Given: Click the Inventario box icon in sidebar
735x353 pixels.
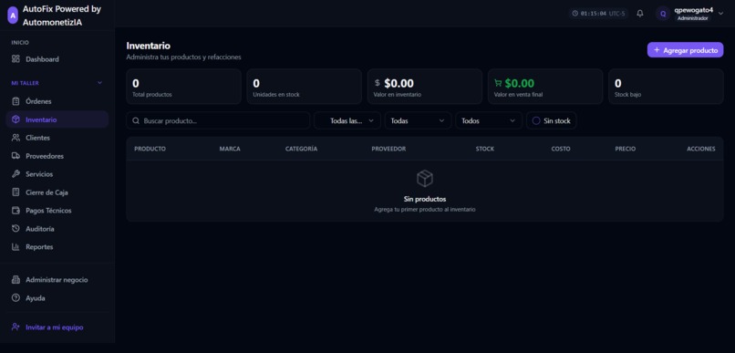Looking at the screenshot, I should click(x=16, y=119).
